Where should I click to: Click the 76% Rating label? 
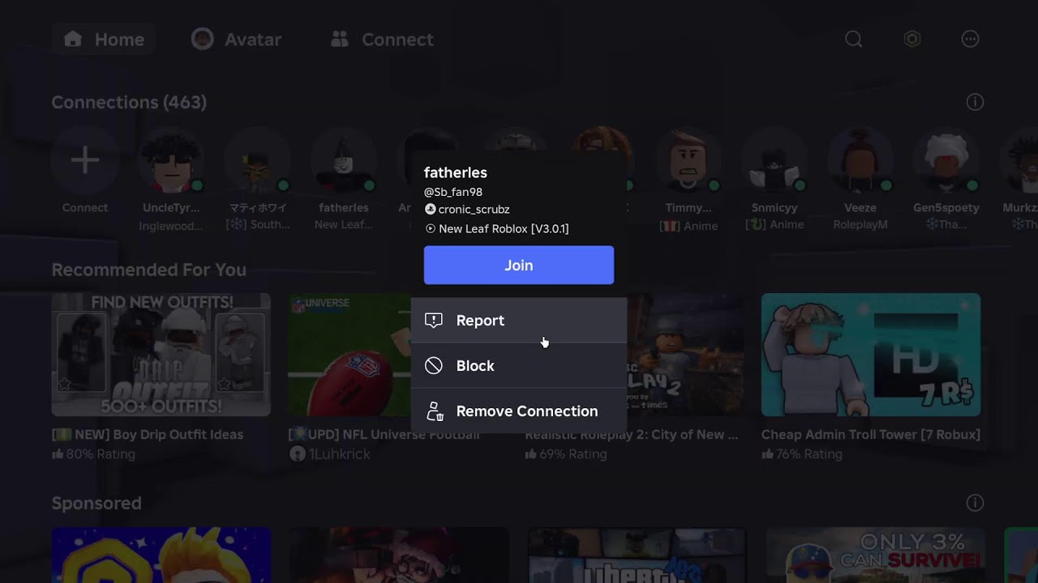point(802,454)
